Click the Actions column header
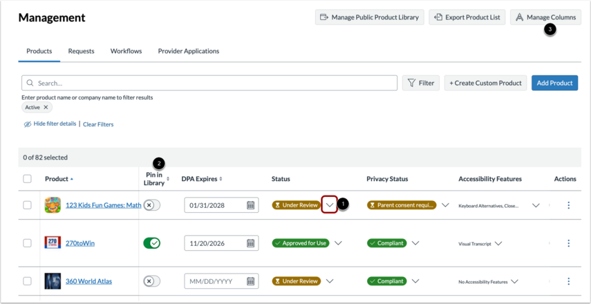Viewport: 591px width, 304px height. click(565, 179)
